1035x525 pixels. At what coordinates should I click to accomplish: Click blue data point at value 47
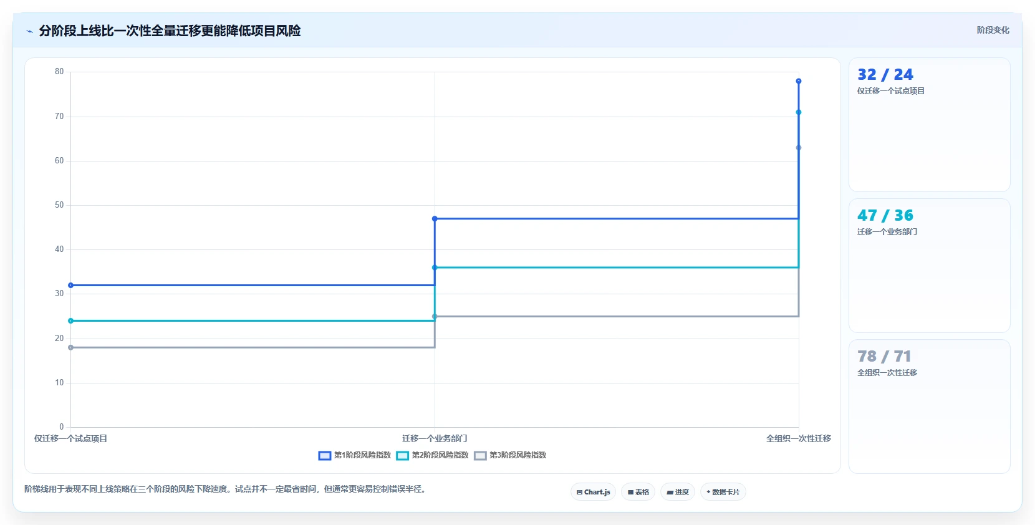435,219
